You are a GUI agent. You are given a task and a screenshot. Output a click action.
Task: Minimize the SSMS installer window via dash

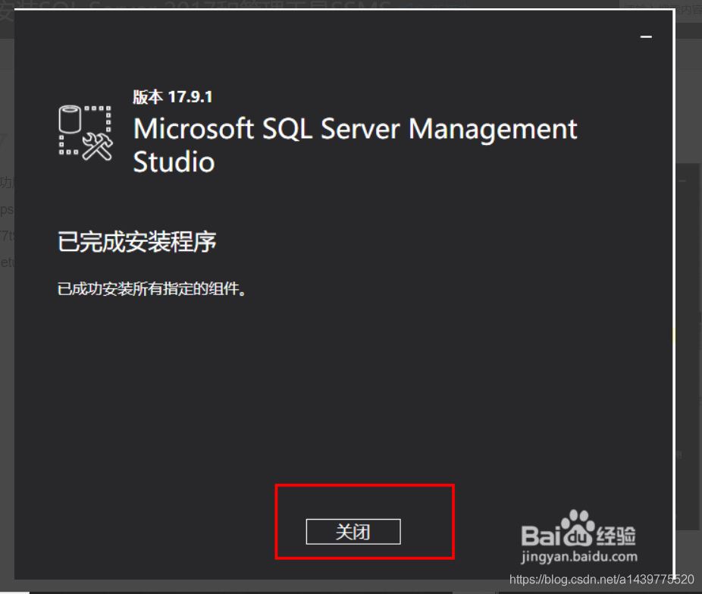click(x=646, y=36)
